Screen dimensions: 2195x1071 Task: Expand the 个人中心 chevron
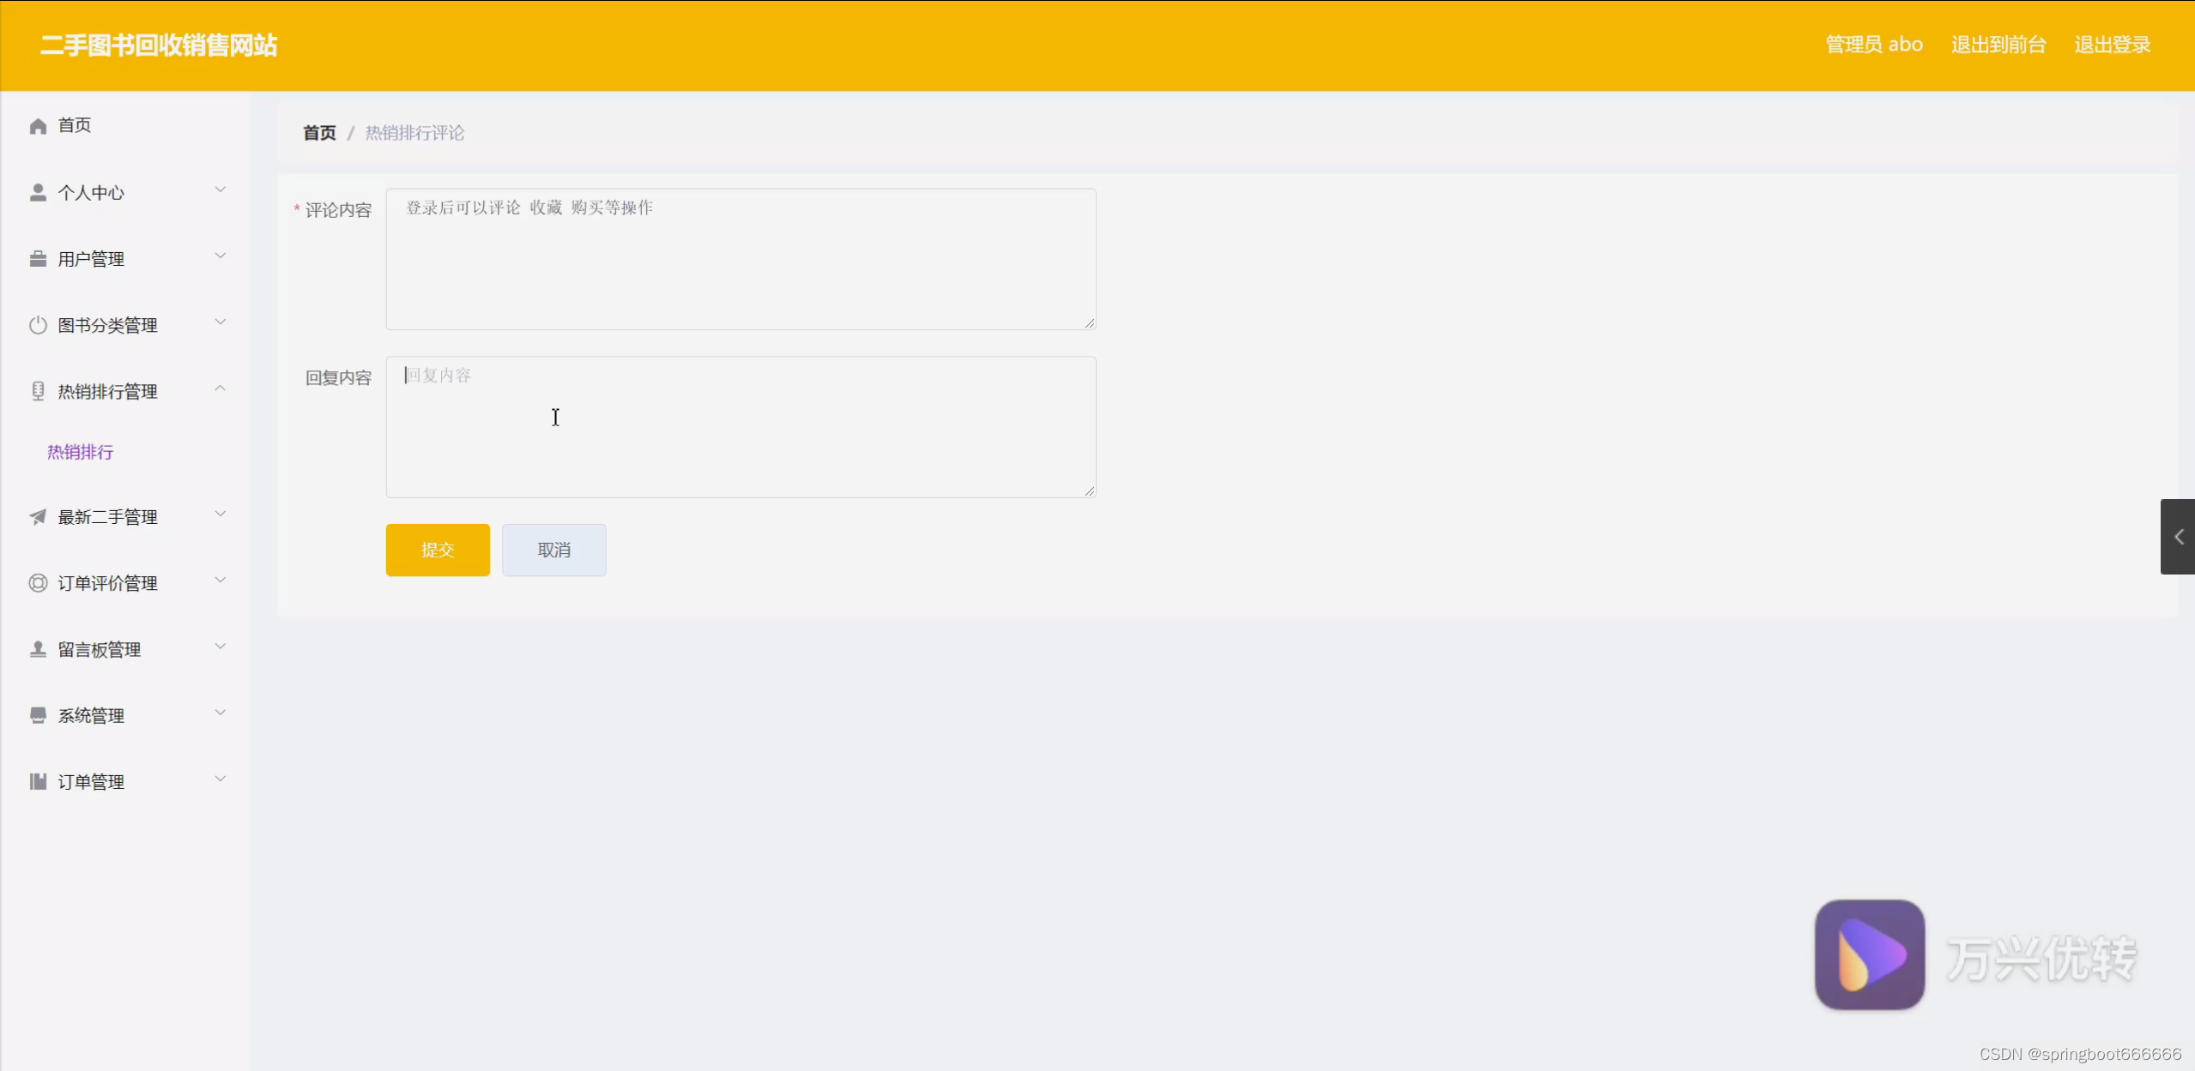[221, 190]
